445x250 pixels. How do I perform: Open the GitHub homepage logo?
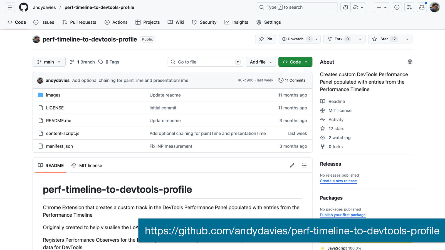pos(24,7)
